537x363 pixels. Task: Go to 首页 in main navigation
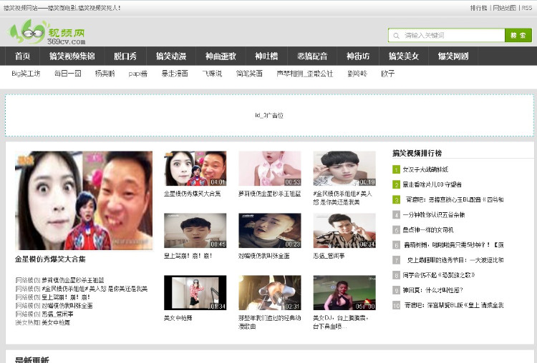click(x=23, y=56)
